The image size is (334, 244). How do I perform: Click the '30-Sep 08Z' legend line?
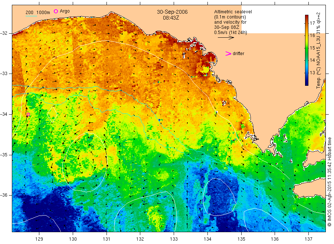227,27
